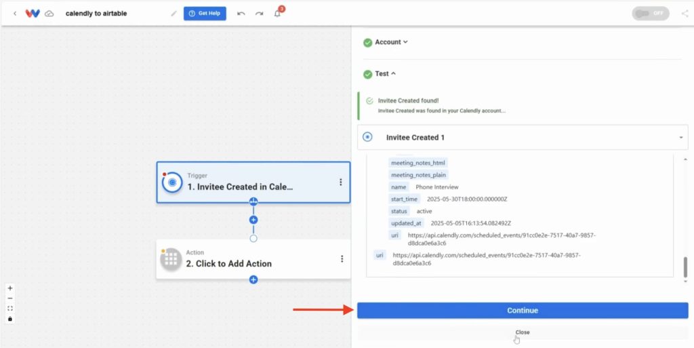The height and width of the screenshot is (348, 694).
Task: Edit workflow name with pencil icon
Action: pos(173,14)
